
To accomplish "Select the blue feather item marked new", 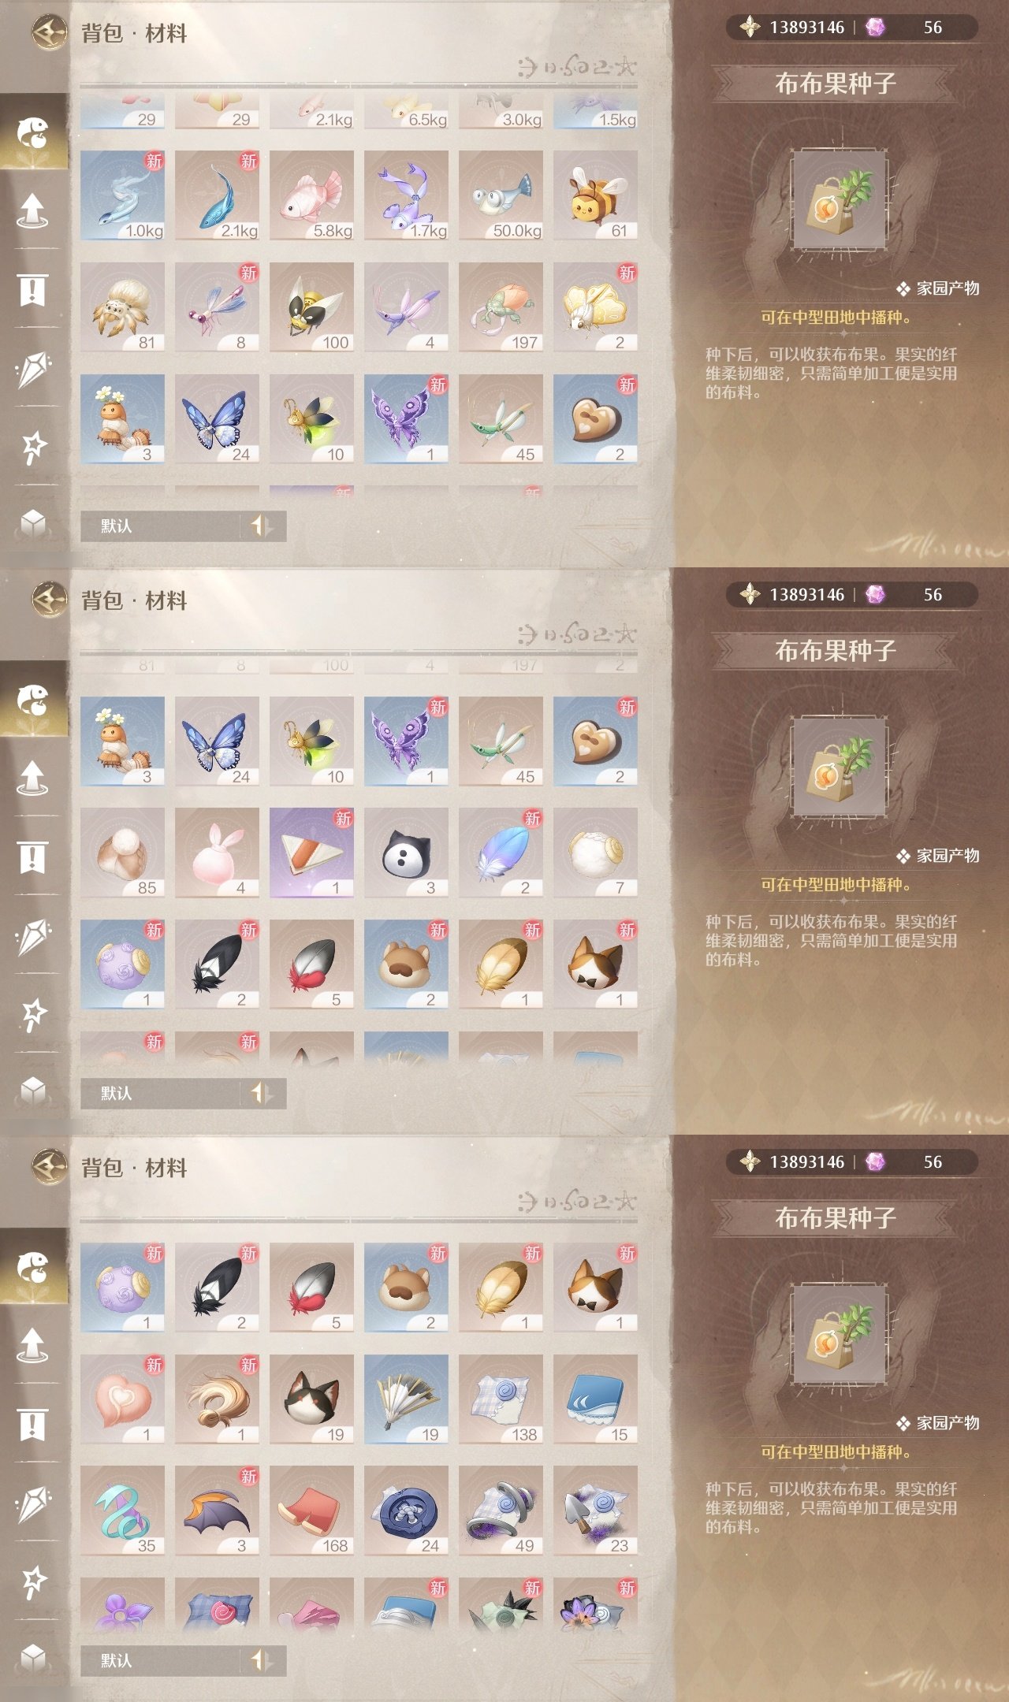I will [501, 853].
